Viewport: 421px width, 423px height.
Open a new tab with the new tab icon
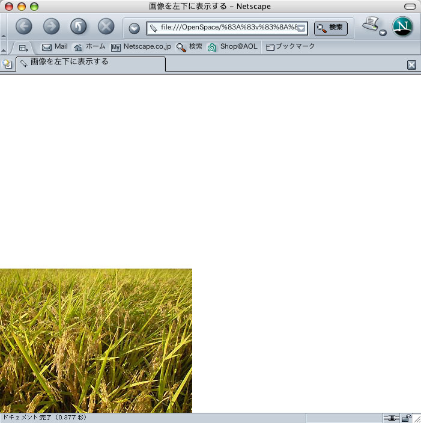7,64
